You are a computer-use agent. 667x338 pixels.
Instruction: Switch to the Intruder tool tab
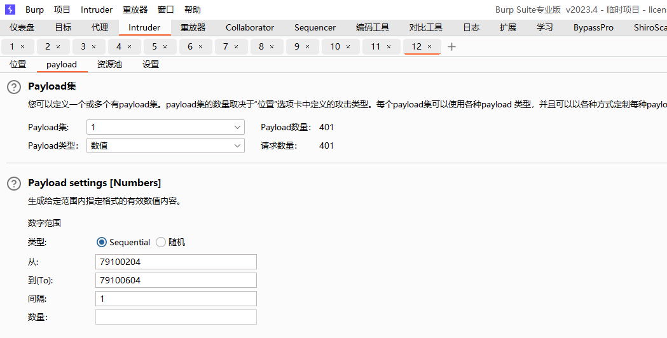point(144,27)
